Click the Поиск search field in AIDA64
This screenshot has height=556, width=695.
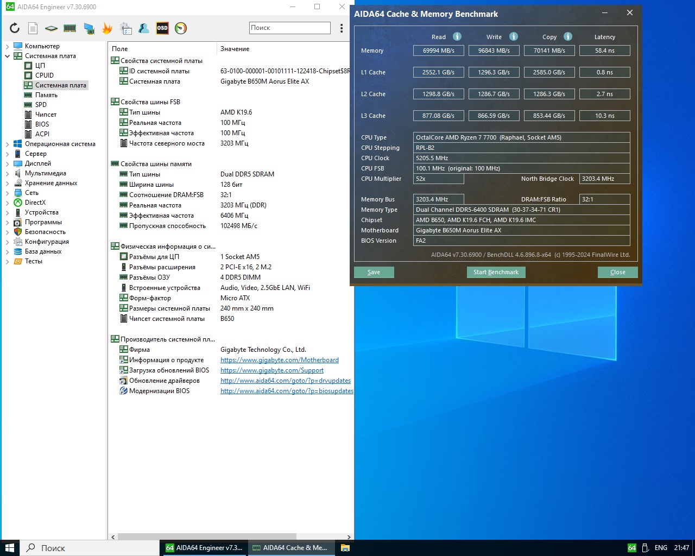pyautogui.click(x=289, y=28)
